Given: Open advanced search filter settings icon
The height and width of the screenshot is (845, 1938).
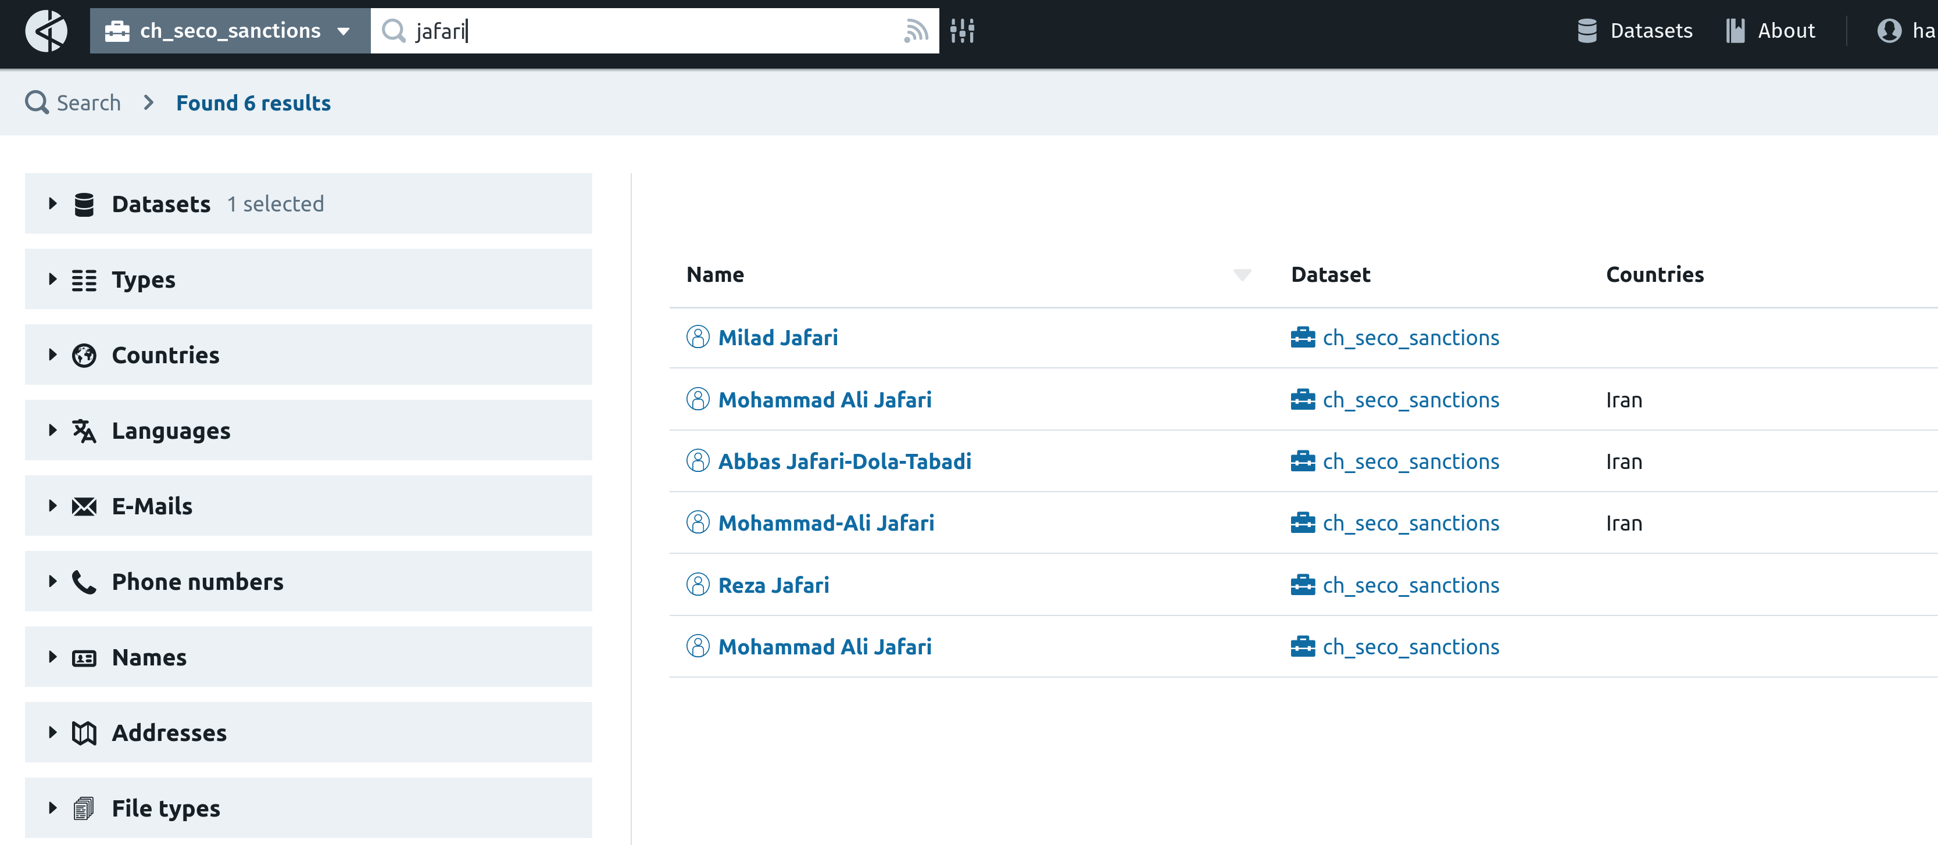Looking at the screenshot, I should pyautogui.click(x=963, y=31).
